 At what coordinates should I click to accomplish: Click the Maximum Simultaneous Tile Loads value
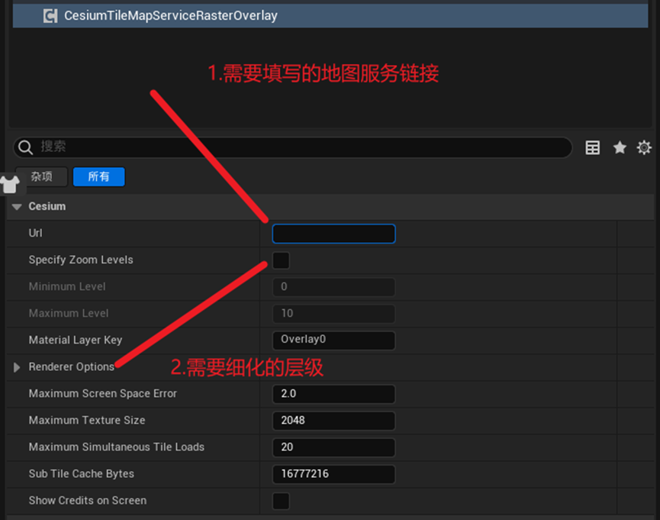point(333,447)
